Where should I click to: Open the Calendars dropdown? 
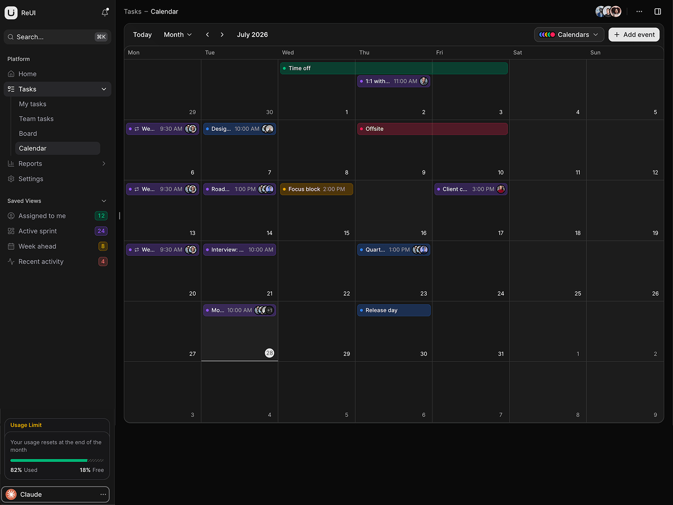coord(569,35)
